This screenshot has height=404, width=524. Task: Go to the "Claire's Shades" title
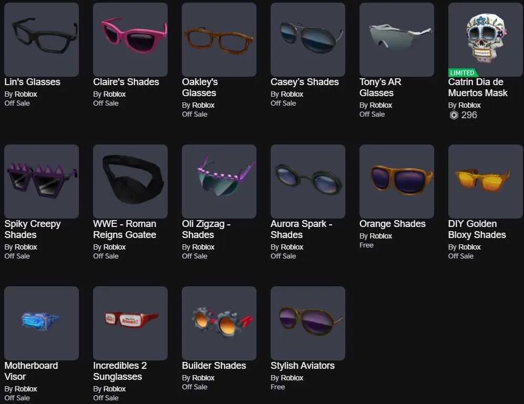point(126,82)
